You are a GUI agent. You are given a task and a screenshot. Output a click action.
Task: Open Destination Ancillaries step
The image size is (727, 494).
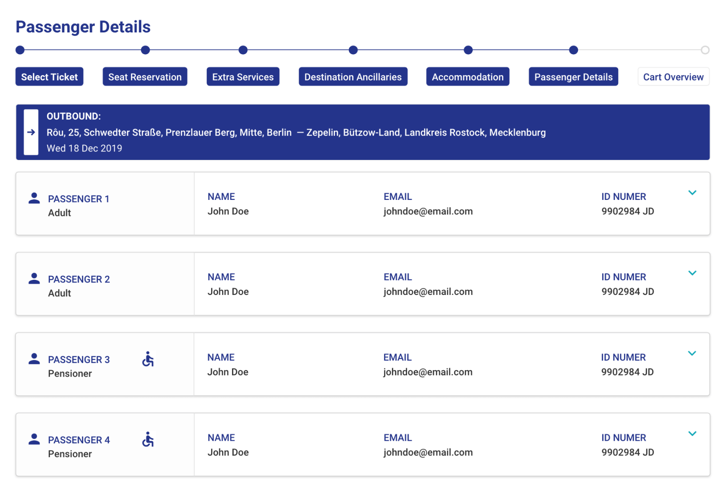[353, 77]
